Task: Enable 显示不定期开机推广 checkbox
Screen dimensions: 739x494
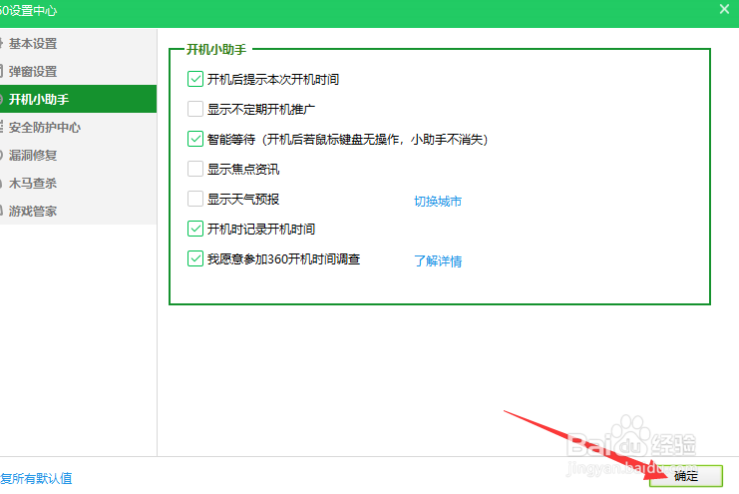Action: (x=195, y=109)
